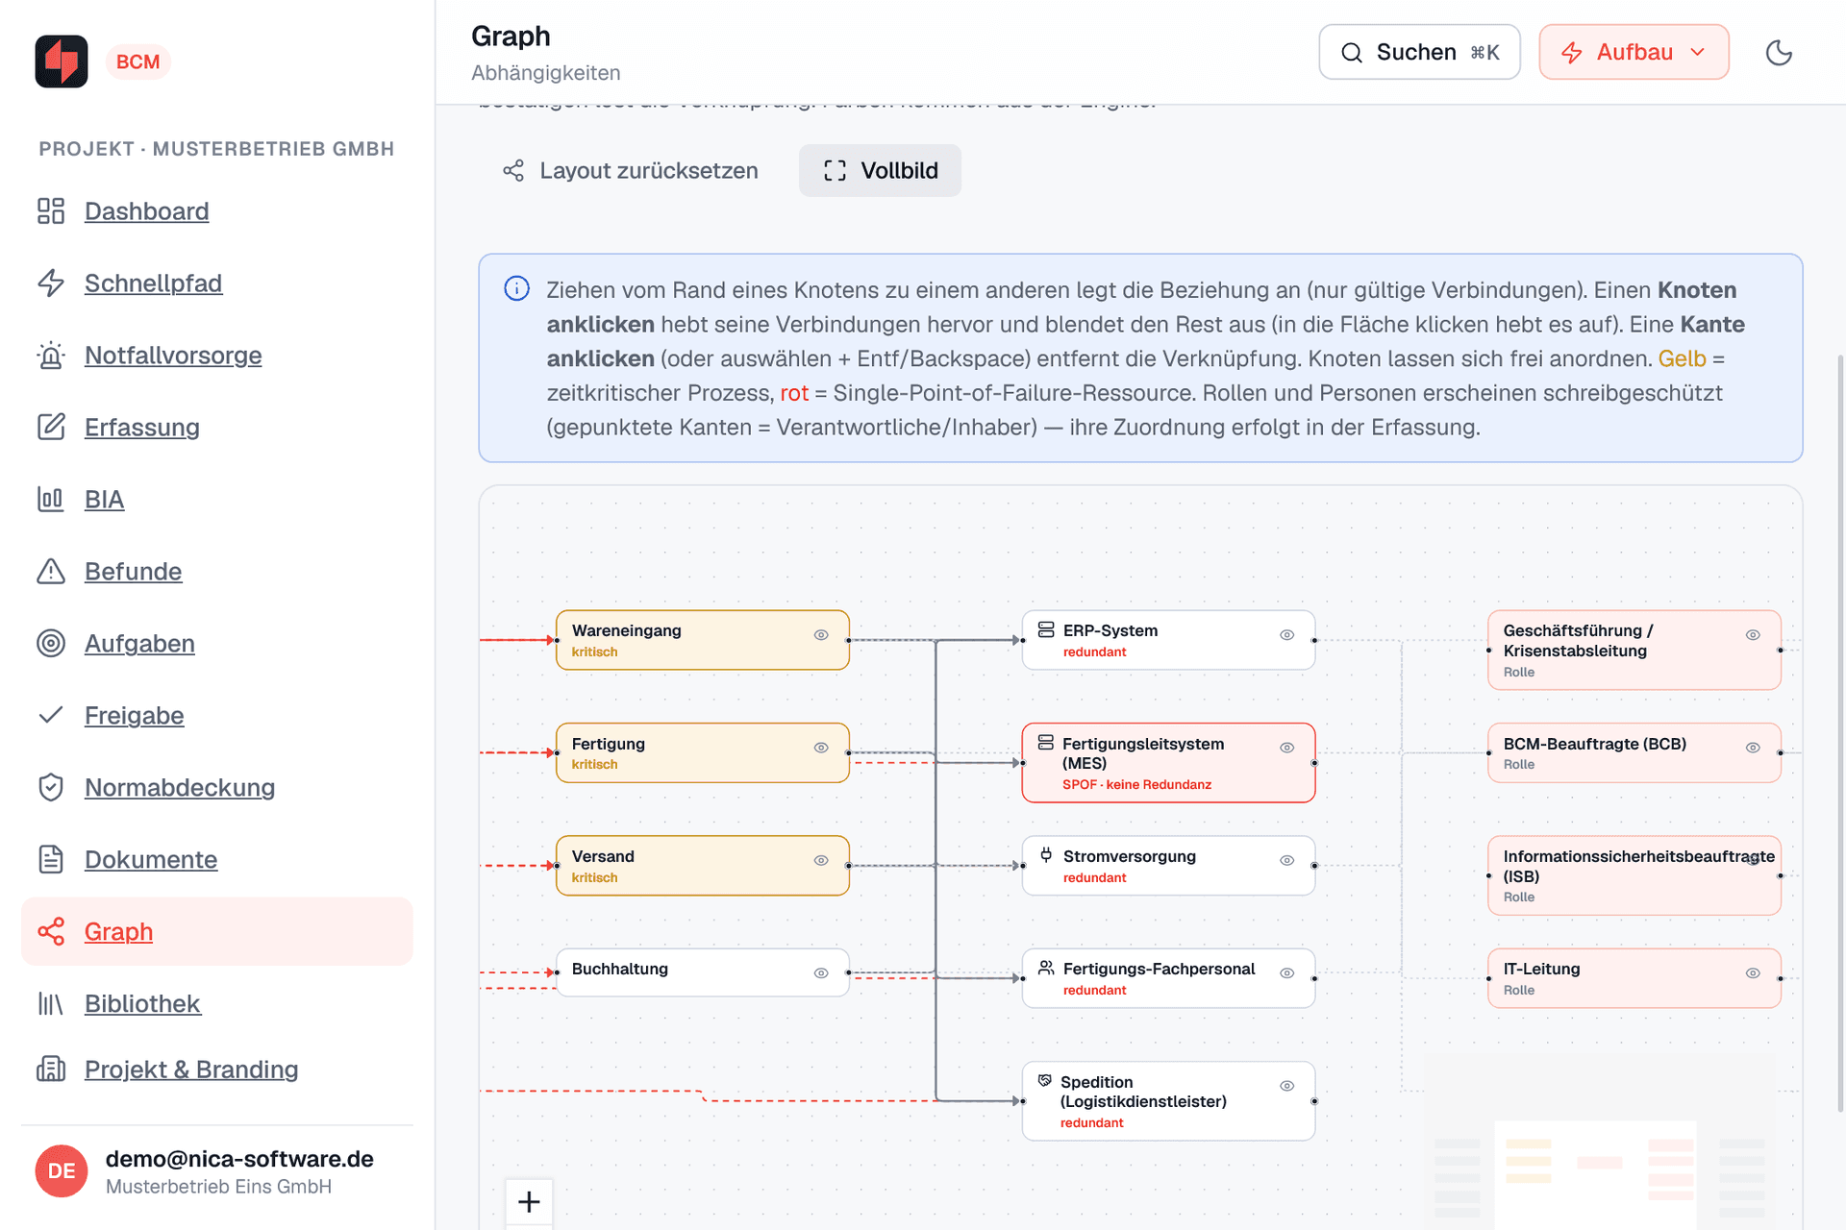This screenshot has width=1846, height=1230.
Task: Click the Dashboard grid icon in sidebar
Action: coord(51,210)
